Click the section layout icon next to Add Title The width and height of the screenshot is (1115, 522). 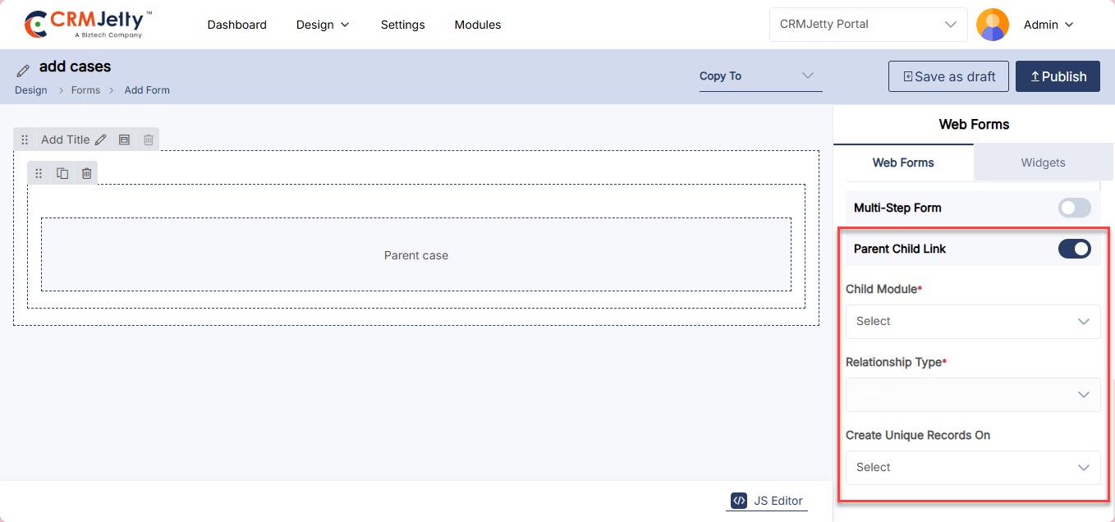point(124,140)
